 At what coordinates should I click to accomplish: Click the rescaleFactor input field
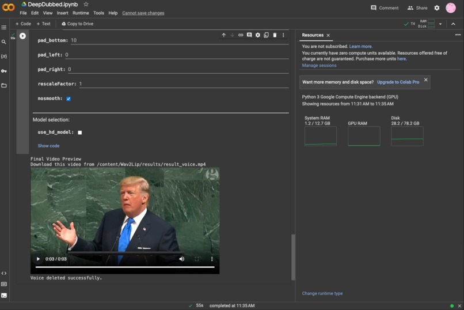[x=184, y=84]
